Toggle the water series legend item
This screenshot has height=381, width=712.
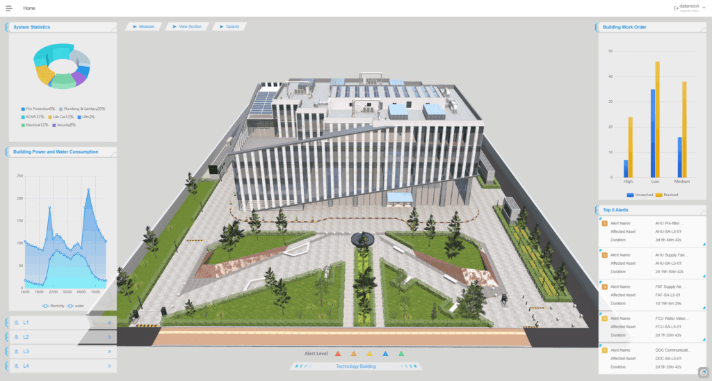point(76,305)
